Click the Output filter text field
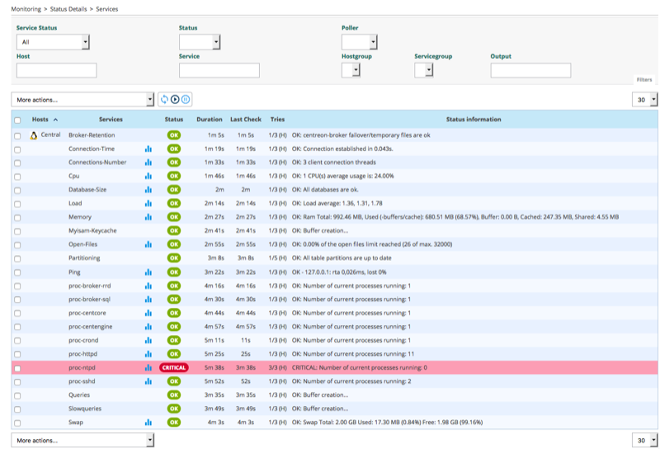This screenshot has width=660, height=449. point(530,71)
